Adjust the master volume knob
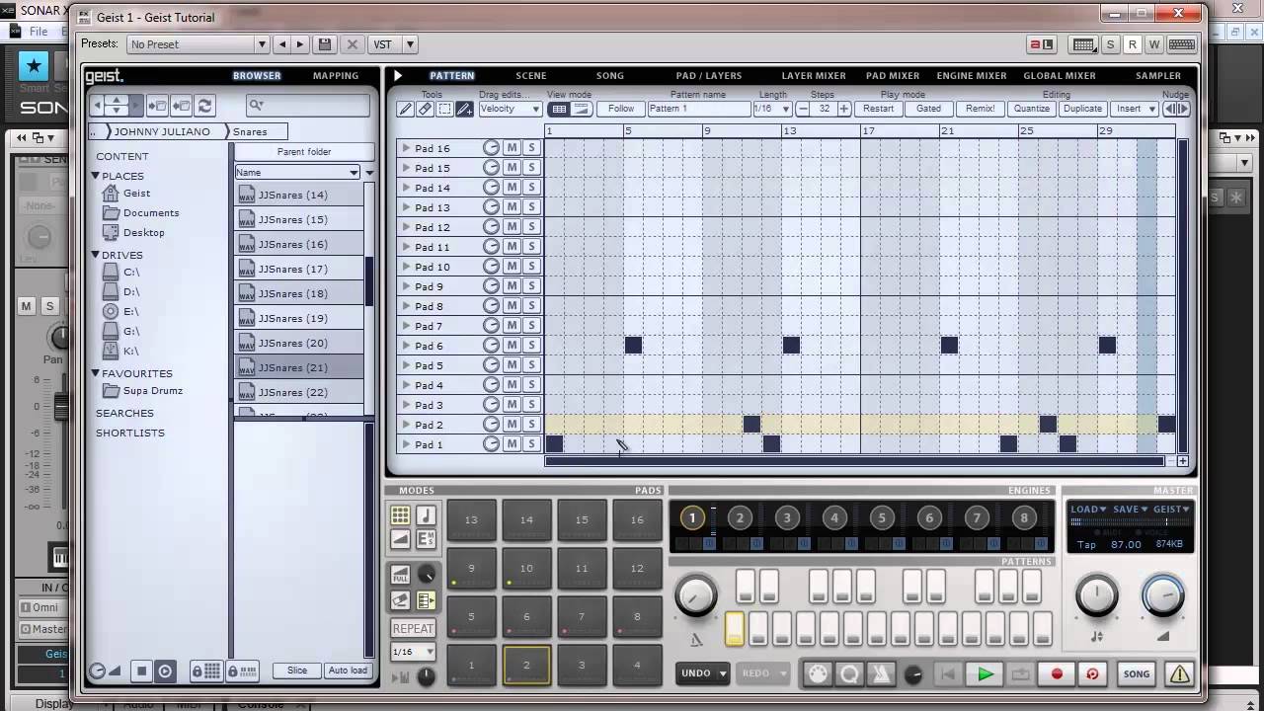This screenshot has height=711, width=1264. click(x=1162, y=596)
